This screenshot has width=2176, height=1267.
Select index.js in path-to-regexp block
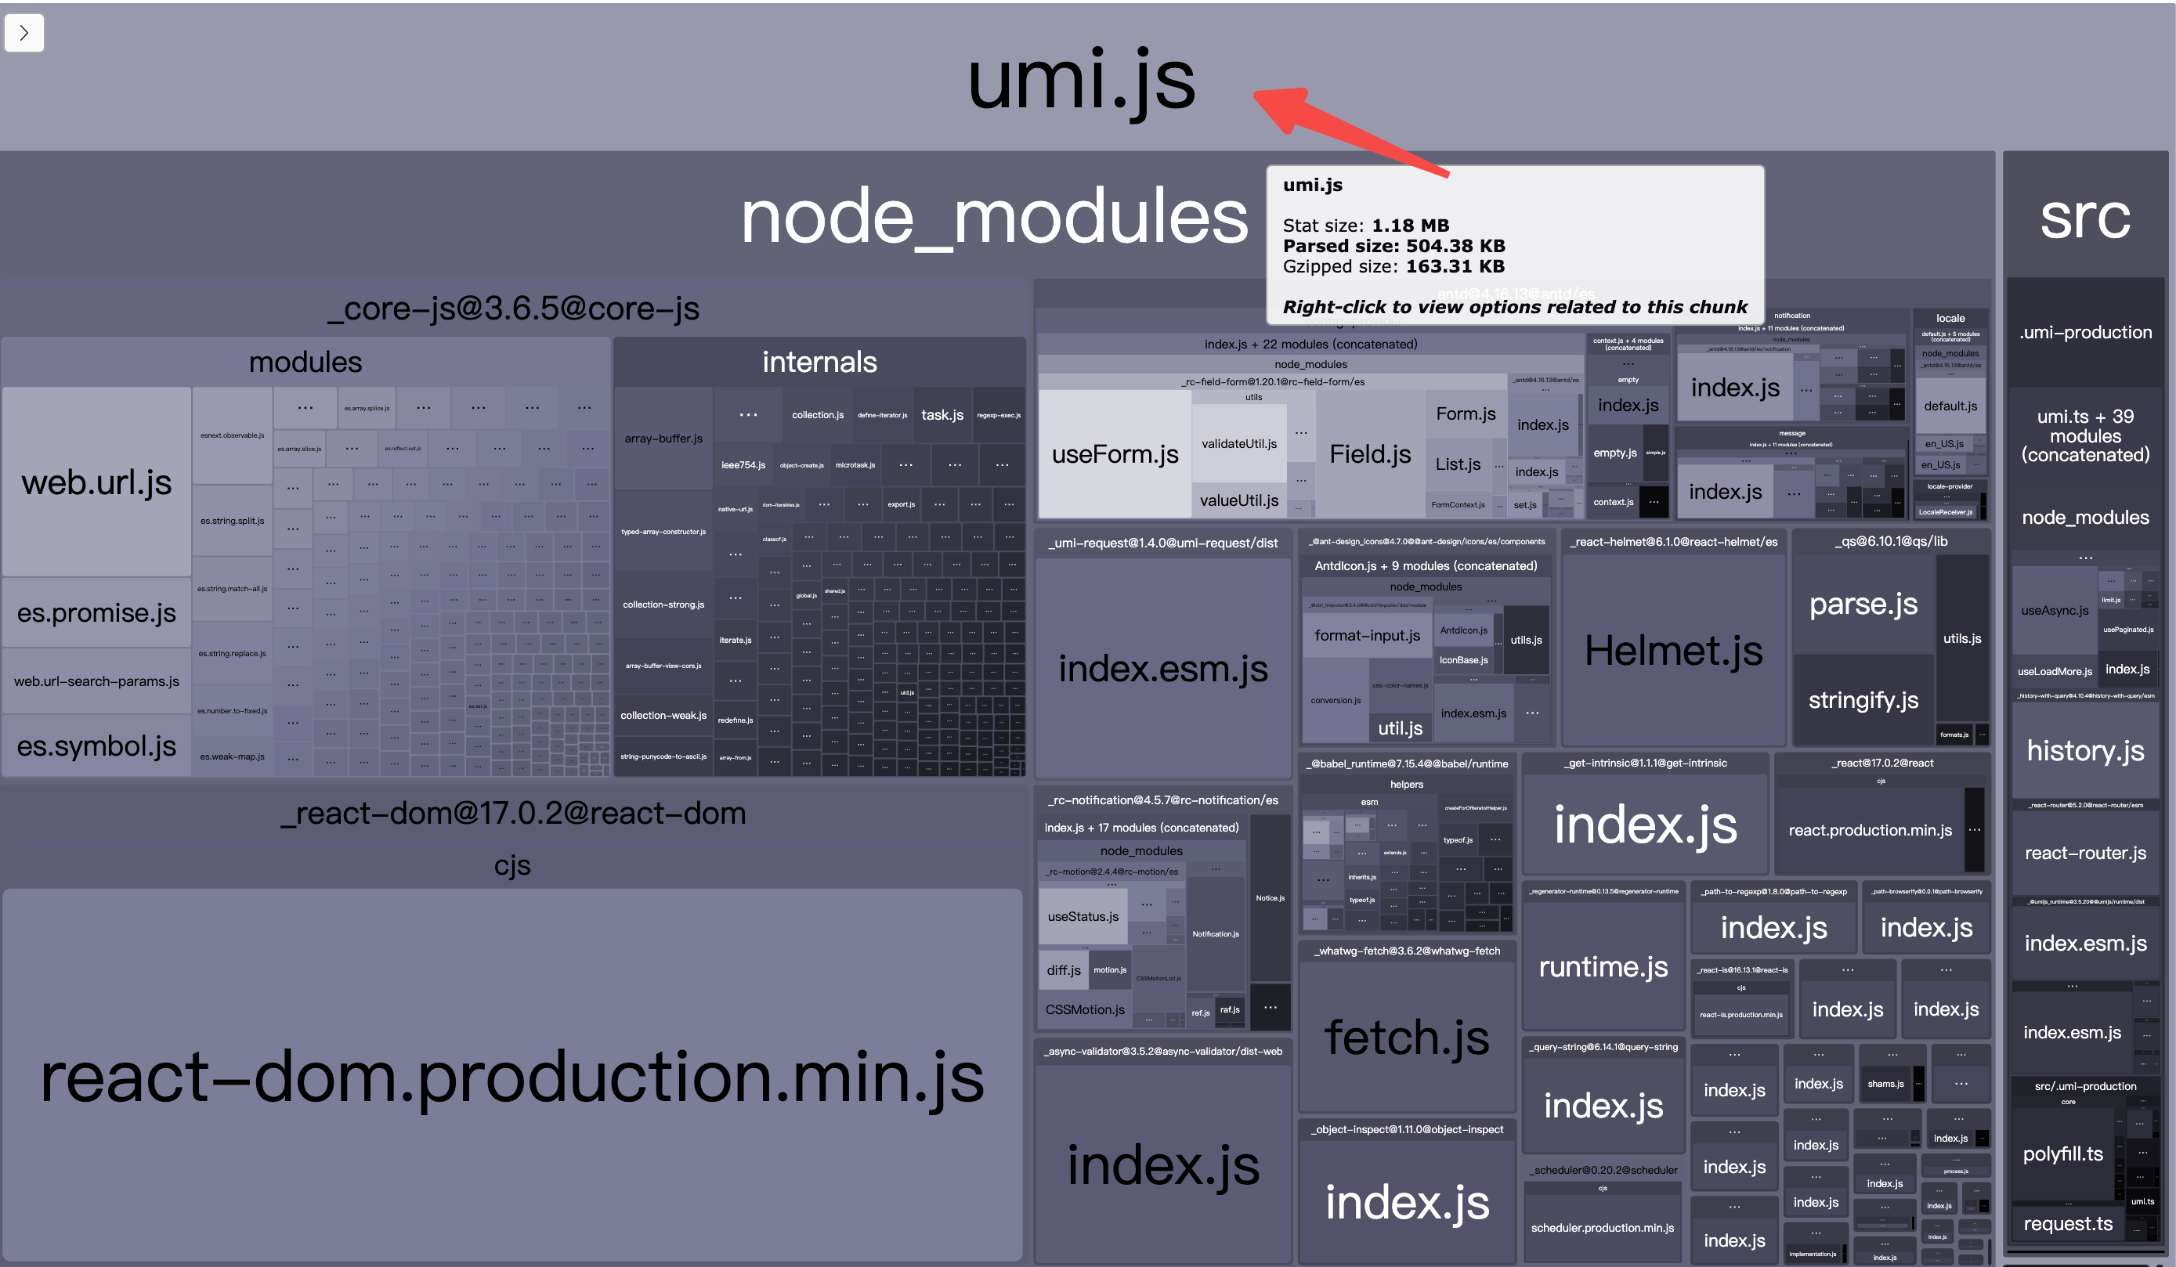[x=1773, y=927]
